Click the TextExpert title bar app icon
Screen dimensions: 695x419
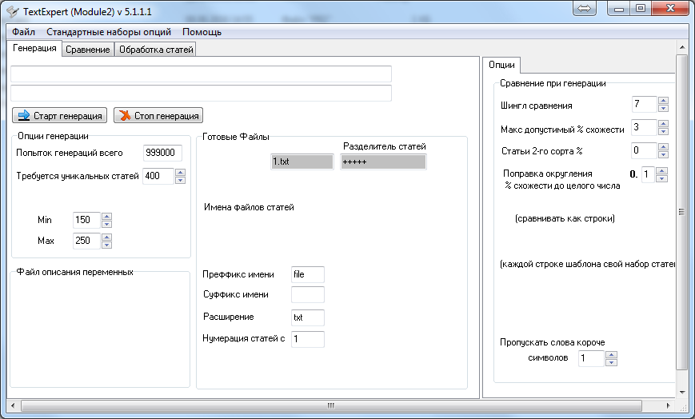(13, 11)
